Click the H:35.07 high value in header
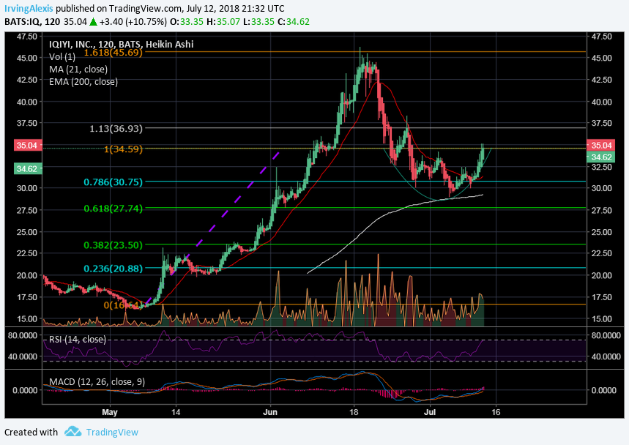 [x=225, y=22]
